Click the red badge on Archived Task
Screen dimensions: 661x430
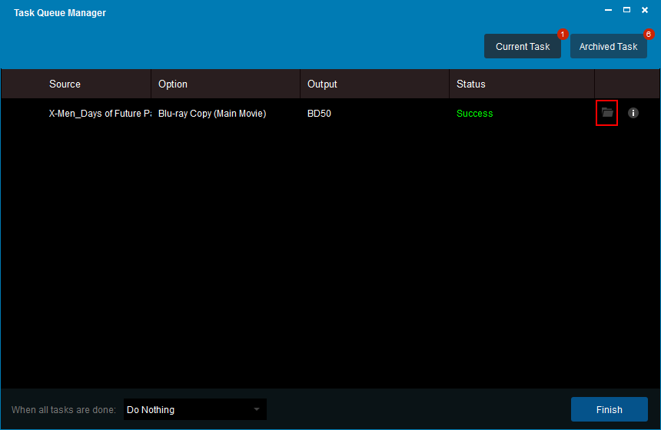(x=648, y=35)
